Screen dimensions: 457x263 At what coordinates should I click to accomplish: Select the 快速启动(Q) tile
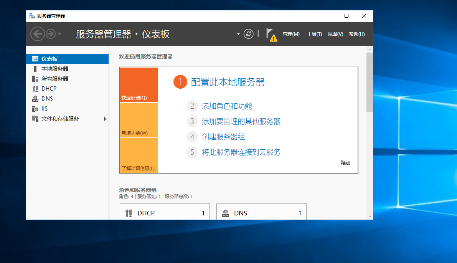tap(139, 85)
